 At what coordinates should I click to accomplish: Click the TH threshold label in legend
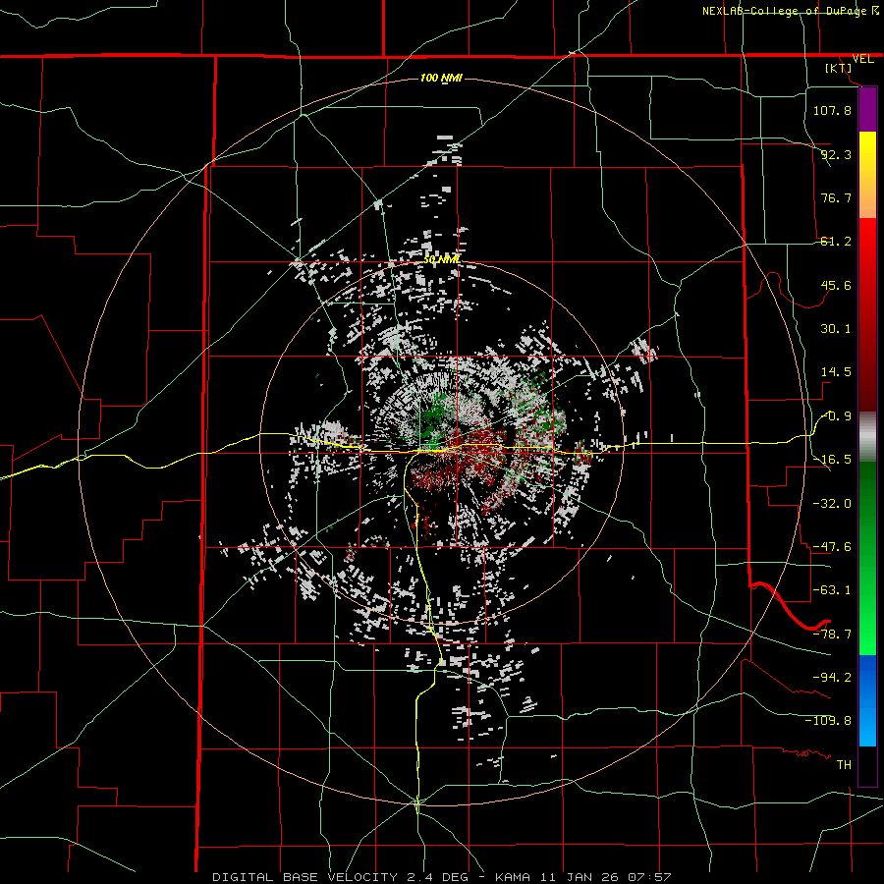point(844,765)
